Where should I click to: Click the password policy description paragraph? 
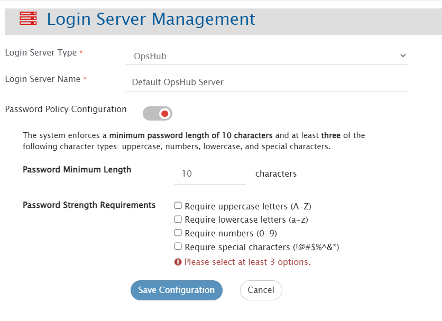click(194, 141)
